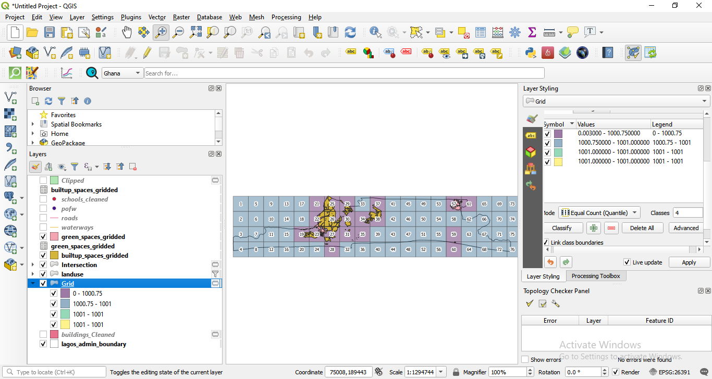The width and height of the screenshot is (712, 379).
Task: Click the delete class minus button
Action: point(612,228)
